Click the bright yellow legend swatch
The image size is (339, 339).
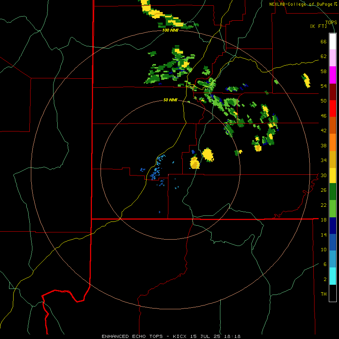tap(333, 176)
